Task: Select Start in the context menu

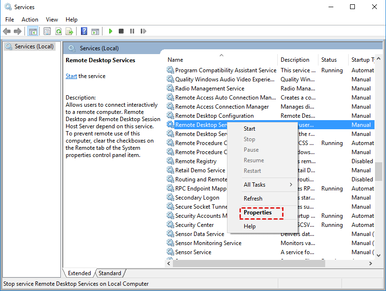Action: 250,129
